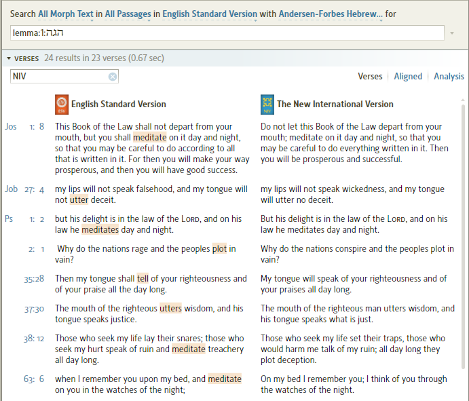
Task: Click the word 'conspire' in NIV Psalm 2:1
Action: pyautogui.click(x=350, y=249)
